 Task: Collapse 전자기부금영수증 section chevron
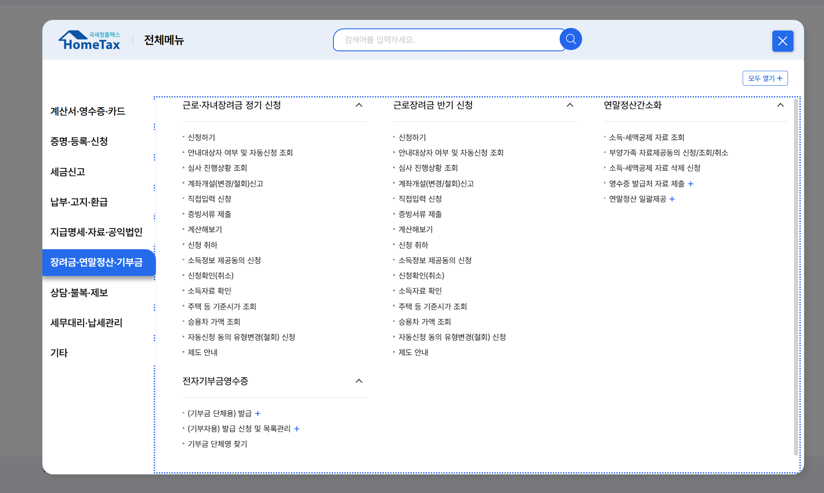[359, 381]
